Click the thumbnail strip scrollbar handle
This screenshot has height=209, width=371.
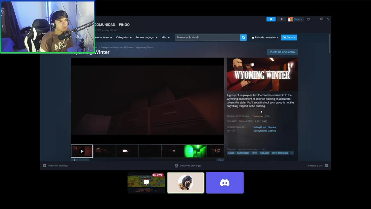click(83, 160)
